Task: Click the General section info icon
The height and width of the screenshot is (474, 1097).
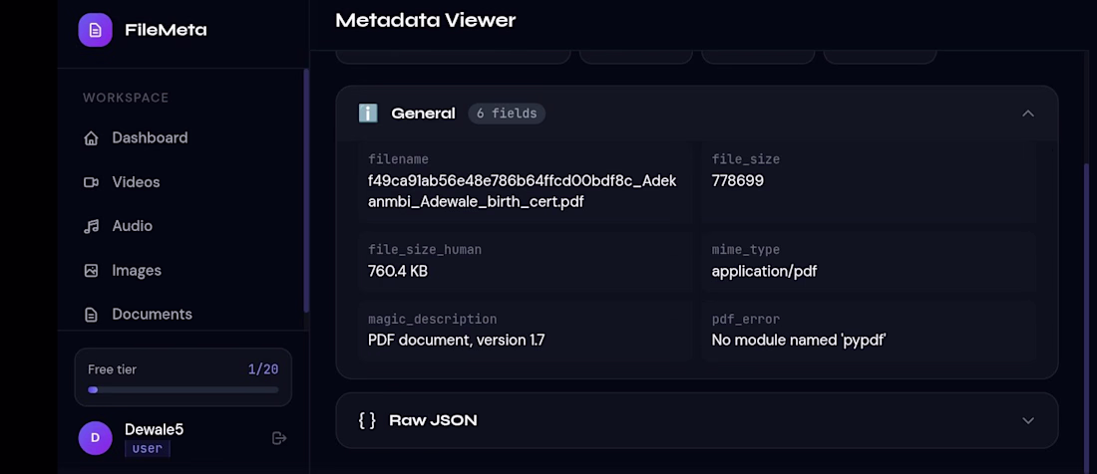Action: (x=368, y=114)
